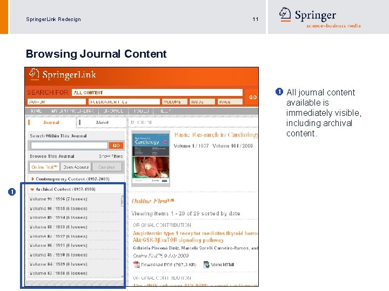Click the Page search field

[x=230, y=102]
